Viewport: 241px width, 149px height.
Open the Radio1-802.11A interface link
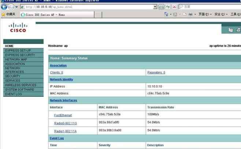(65, 131)
